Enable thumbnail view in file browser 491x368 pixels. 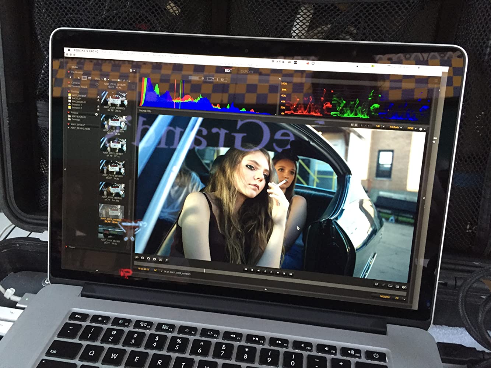tap(84, 78)
